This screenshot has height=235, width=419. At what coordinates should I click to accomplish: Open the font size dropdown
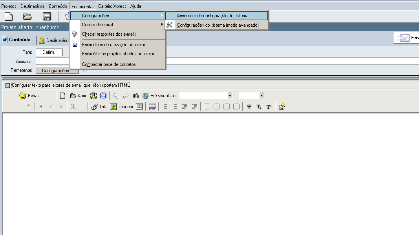262,95
